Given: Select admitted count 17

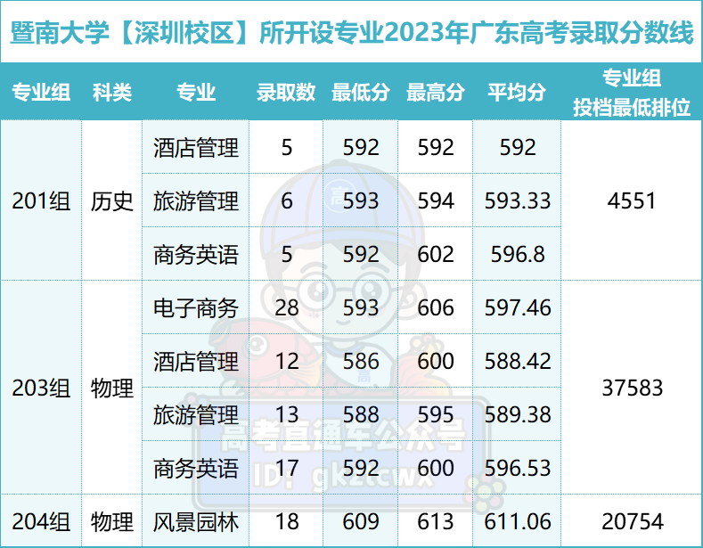Looking at the screenshot, I should point(287,468).
